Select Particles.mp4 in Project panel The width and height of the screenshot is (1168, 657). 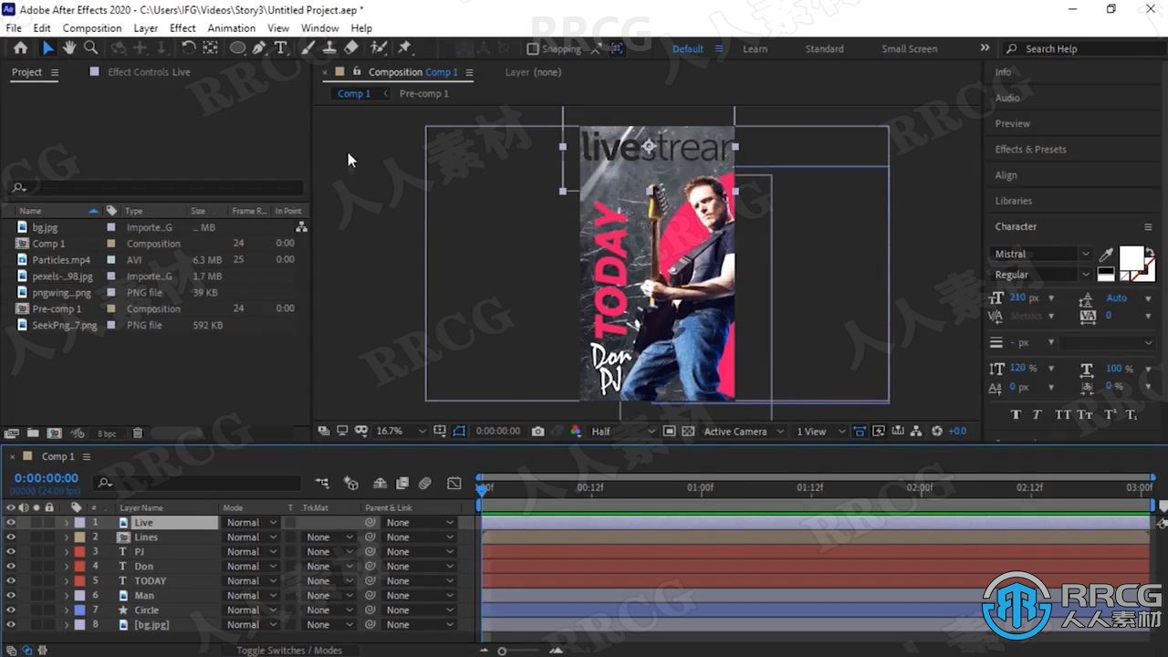point(61,260)
